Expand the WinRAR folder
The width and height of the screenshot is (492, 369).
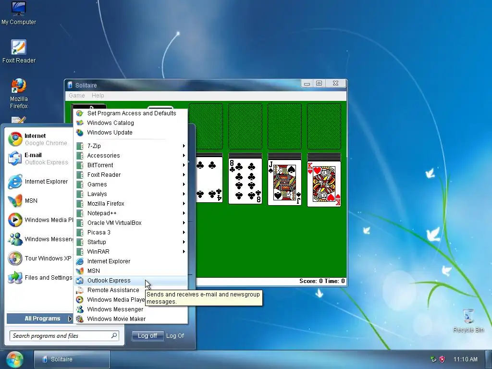pyautogui.click(x=131, y=252)
